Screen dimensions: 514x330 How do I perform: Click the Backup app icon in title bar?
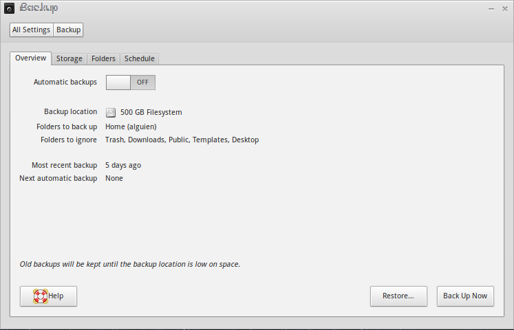tap(8, 8)
